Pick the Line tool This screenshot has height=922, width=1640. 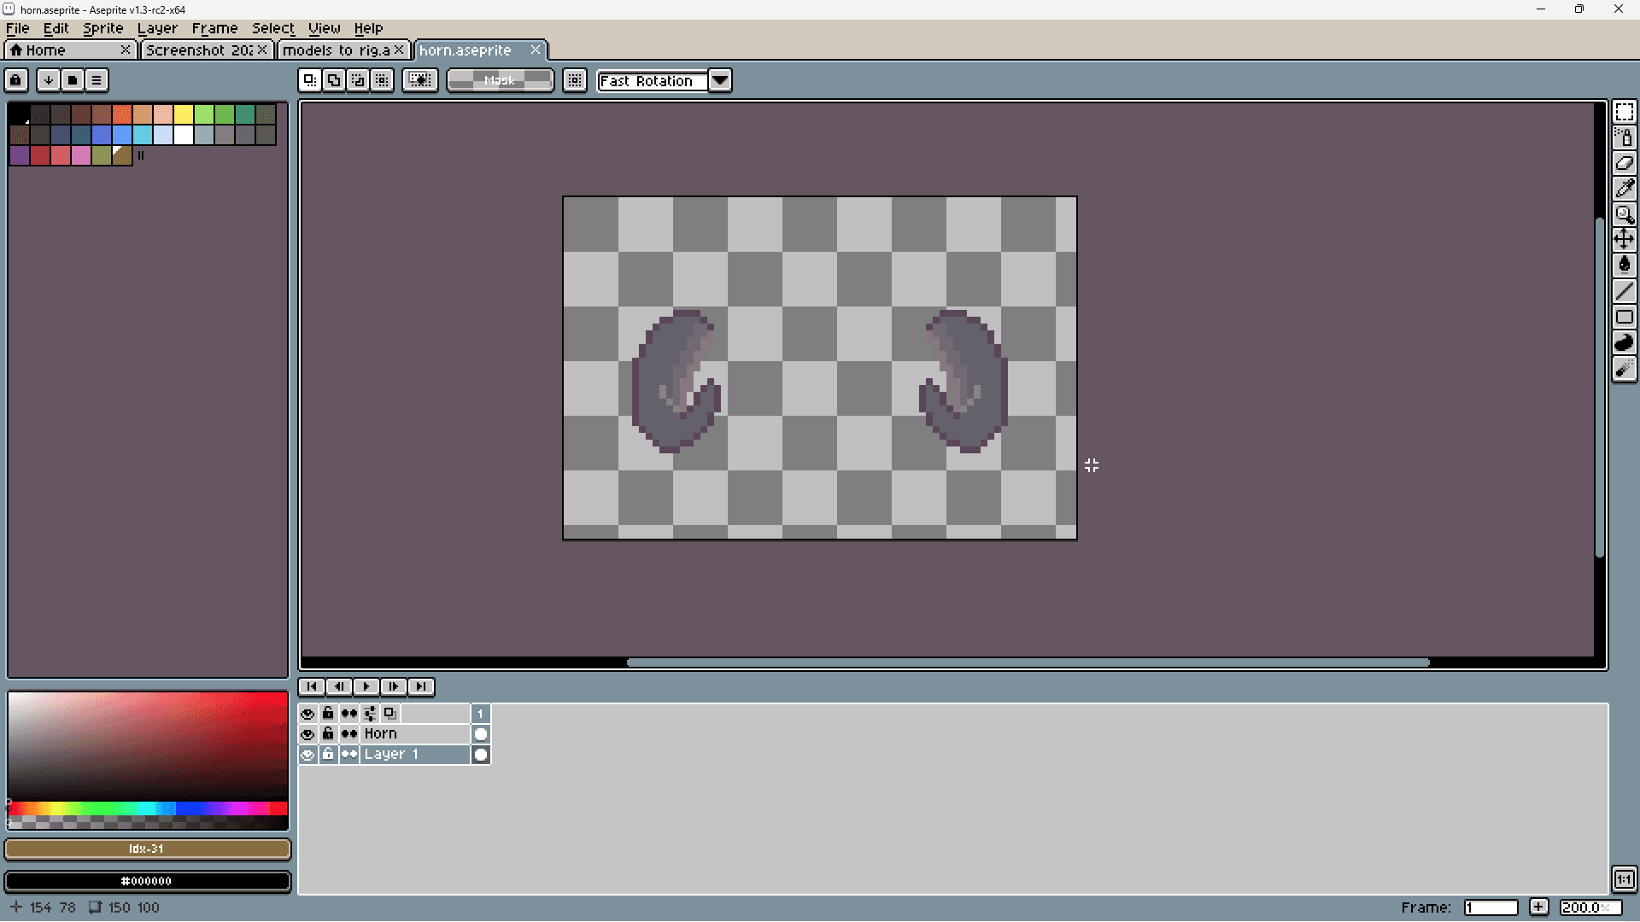[x=1624, y=291]
